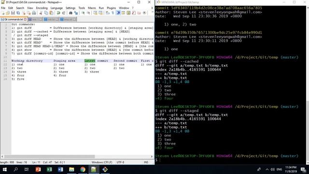Open Find with the binoculars icon
Screen dimensions: 309x174
tap(70, 13)
